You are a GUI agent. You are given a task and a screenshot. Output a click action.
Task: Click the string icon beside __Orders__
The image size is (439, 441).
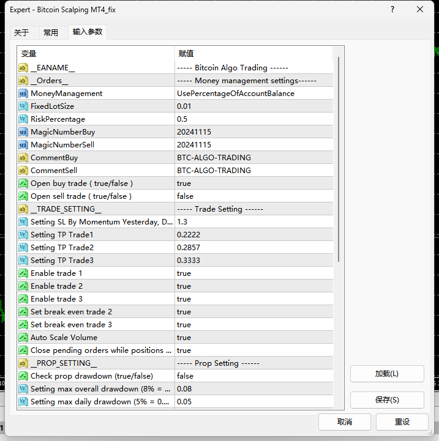[23, 81]
